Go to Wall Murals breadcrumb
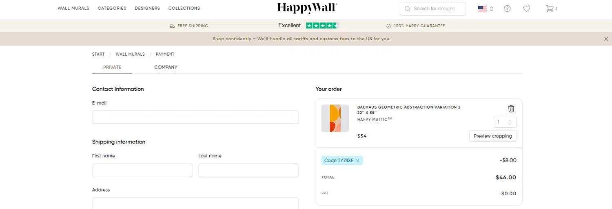 click(130, 54)
